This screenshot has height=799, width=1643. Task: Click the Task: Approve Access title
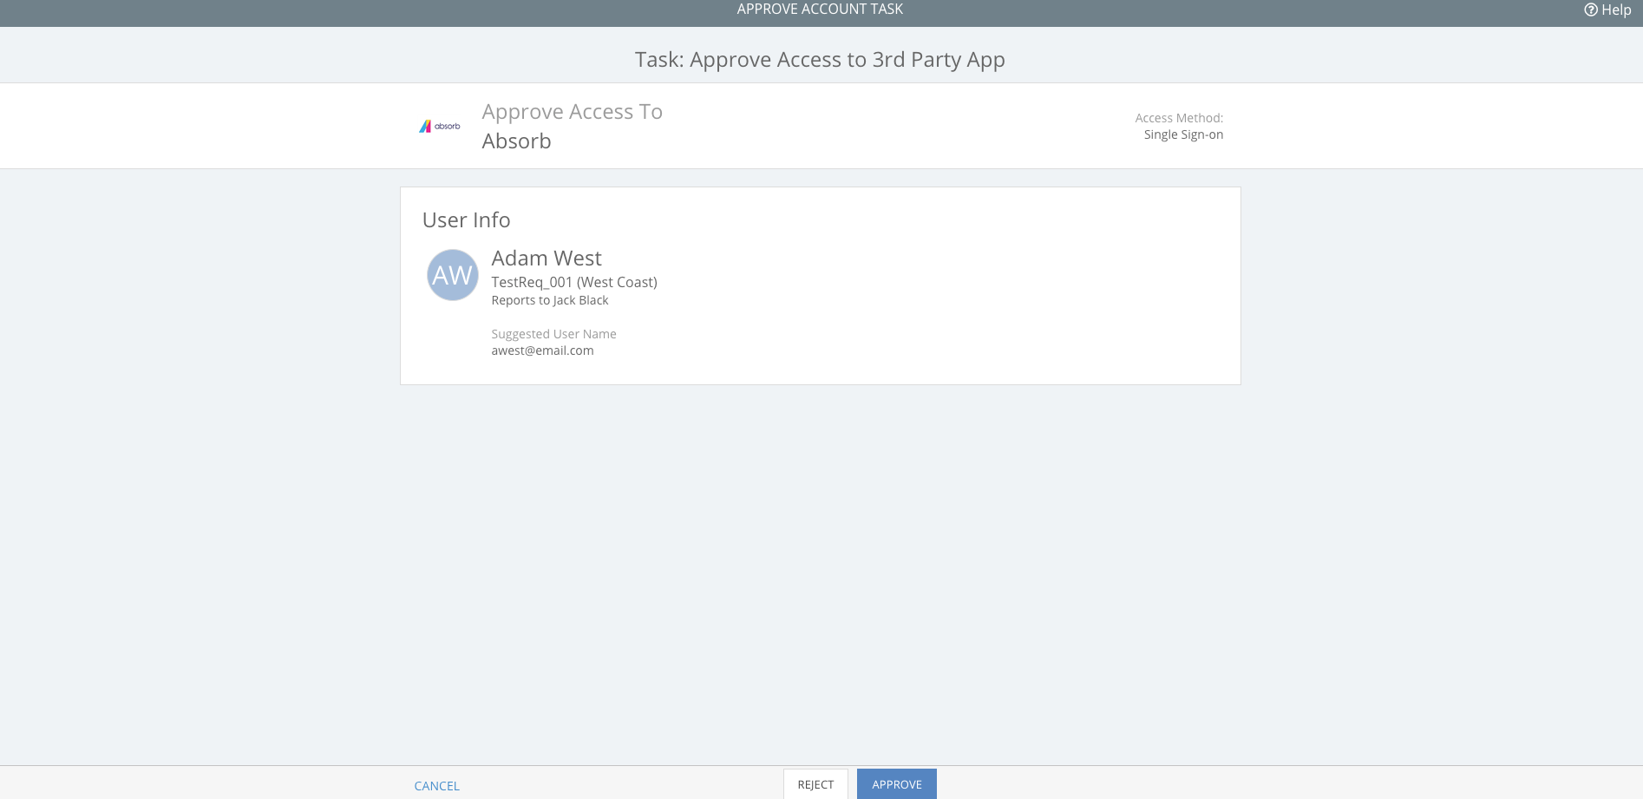tap(820, 60)
